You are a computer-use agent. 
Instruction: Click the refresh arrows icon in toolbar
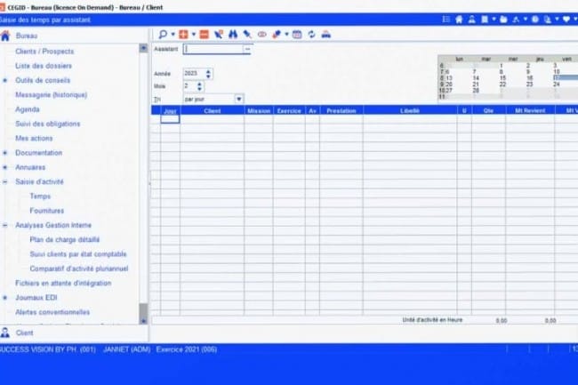click(311, 34)
